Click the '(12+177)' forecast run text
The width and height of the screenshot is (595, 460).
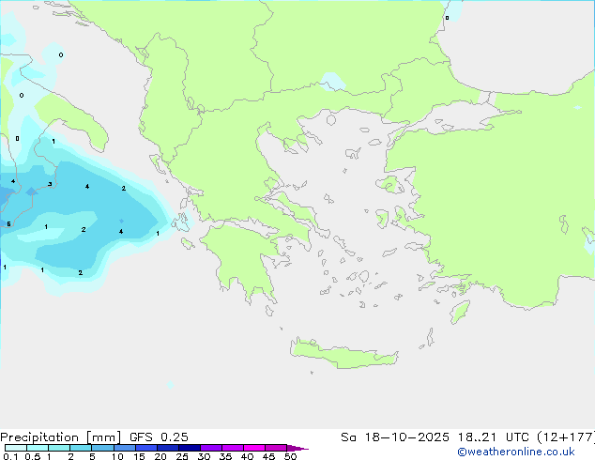coord(566,437)
